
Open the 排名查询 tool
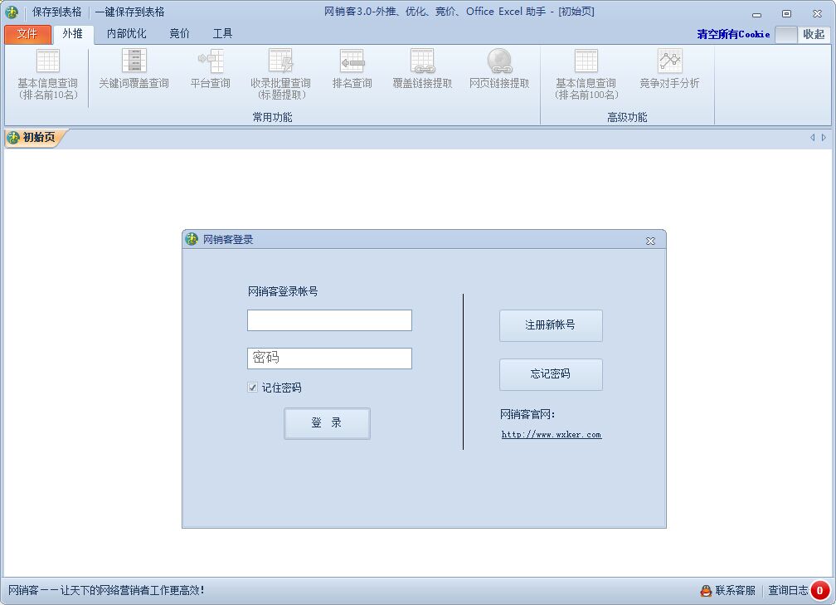[x=351, y=73]
